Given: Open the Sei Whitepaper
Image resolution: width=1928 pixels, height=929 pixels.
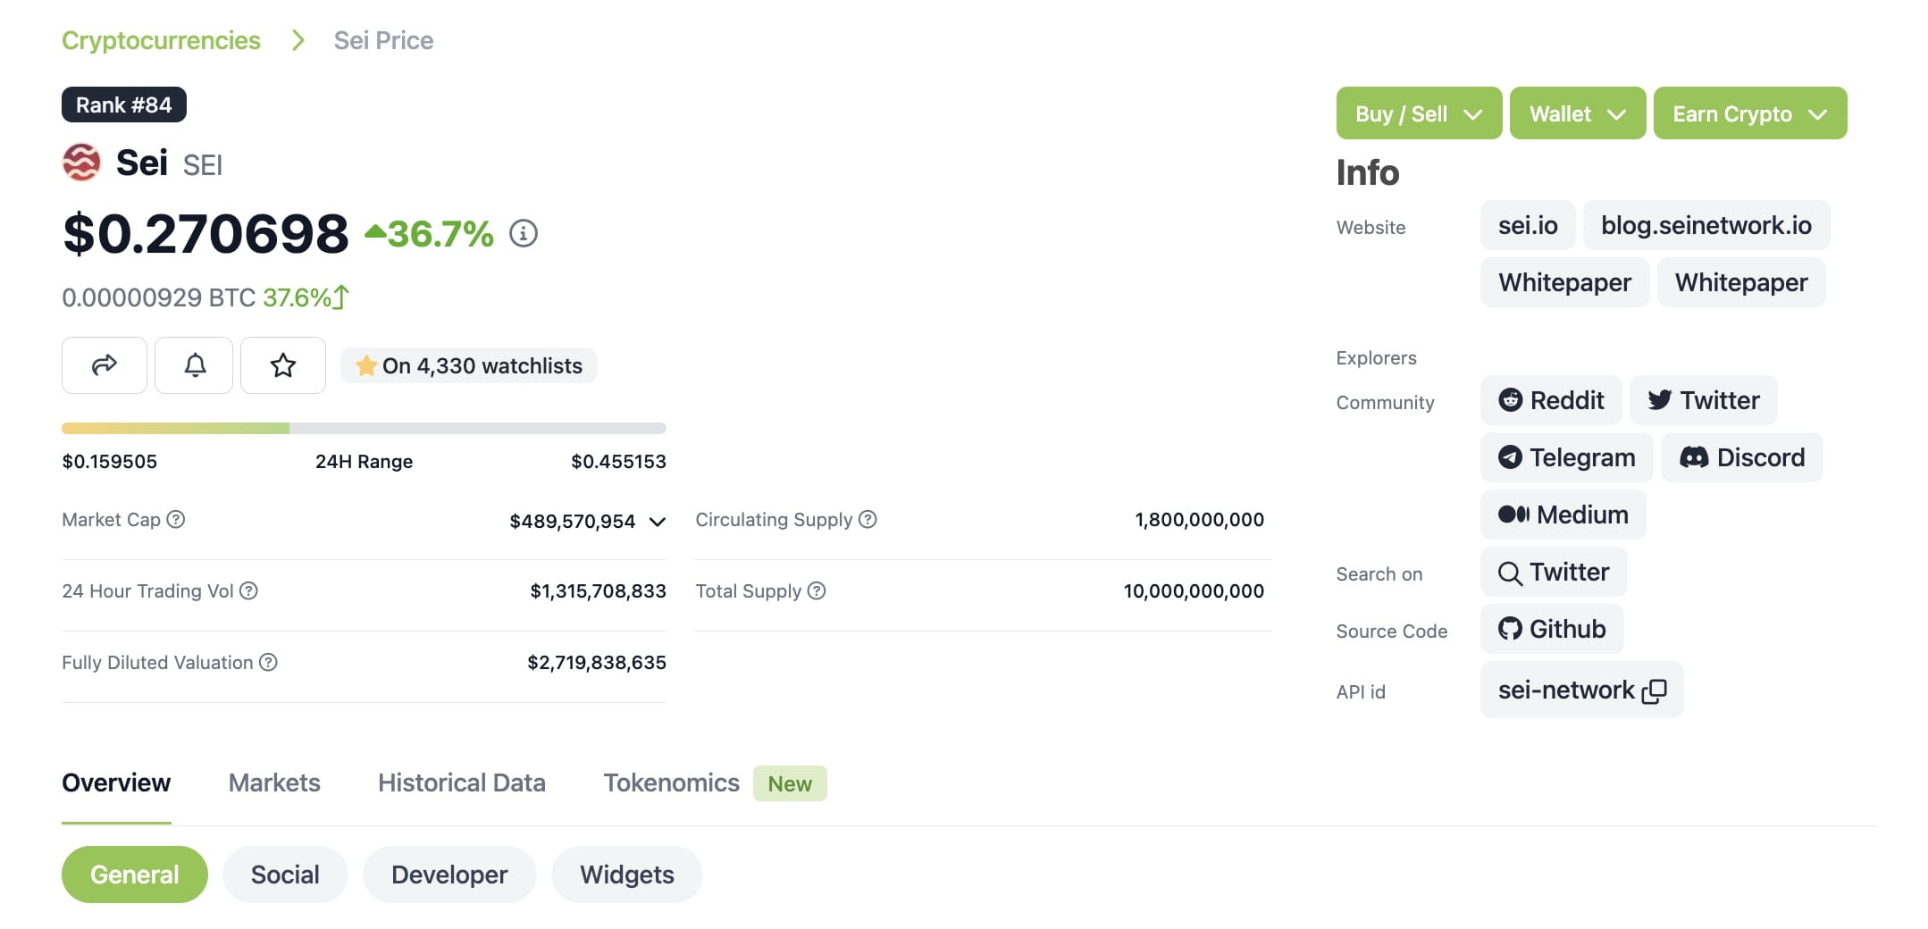Looking at the screenshot, I should 1564,282.
